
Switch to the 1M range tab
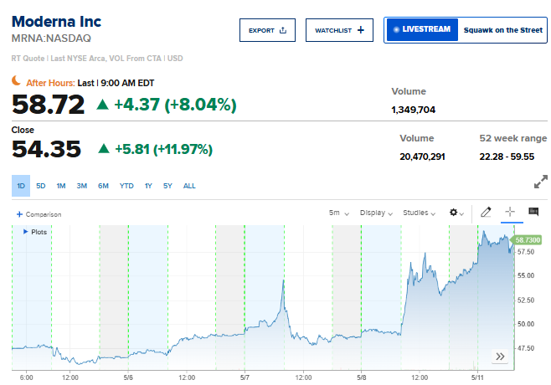tap(61, 186)
